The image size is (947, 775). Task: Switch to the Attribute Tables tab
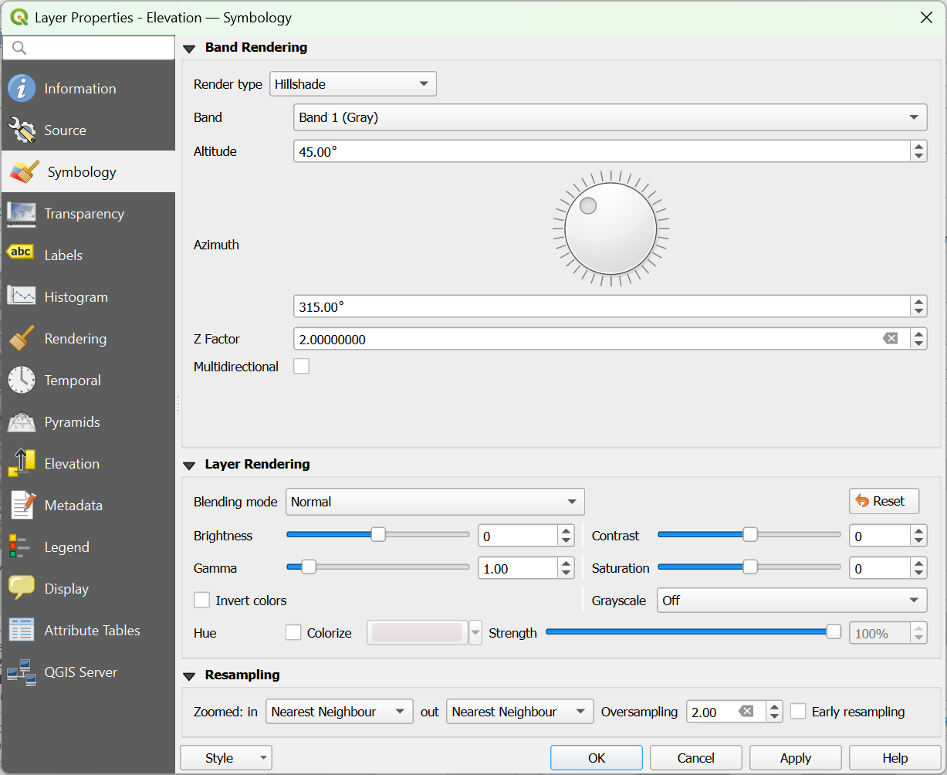[21, 630]
